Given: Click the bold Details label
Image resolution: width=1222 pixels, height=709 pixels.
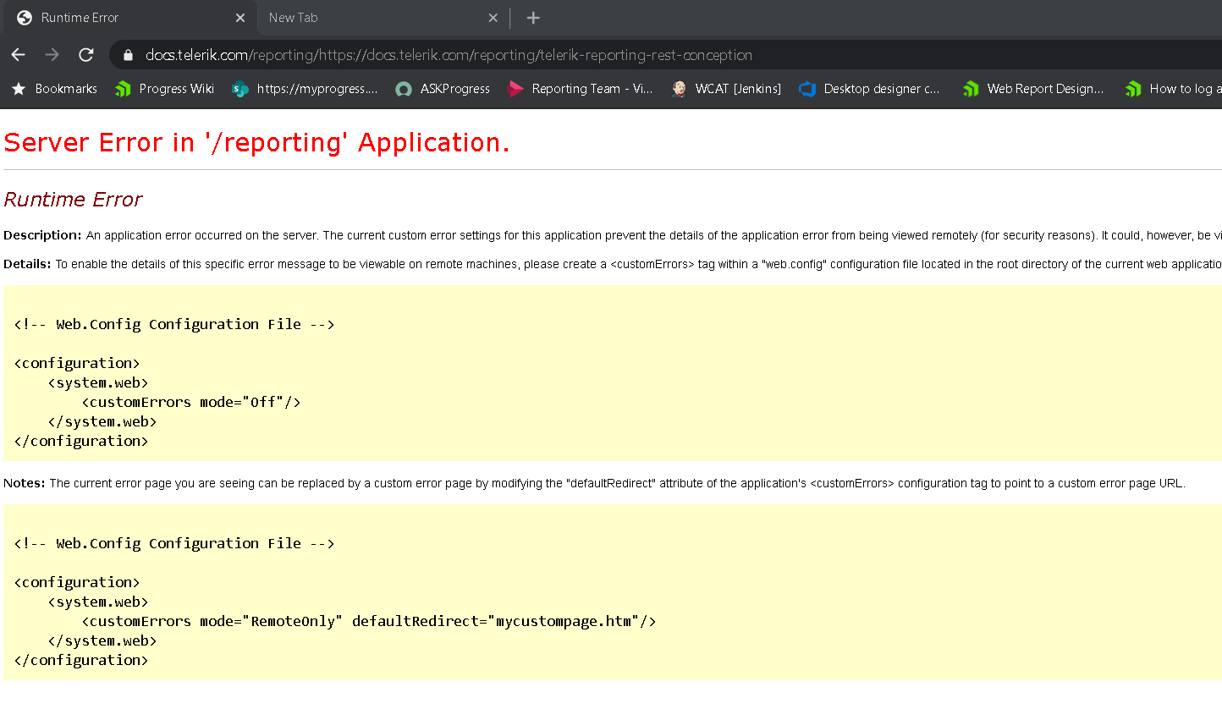Looking at the screenshot, I should pyautogui.click(x=28, y=264).
